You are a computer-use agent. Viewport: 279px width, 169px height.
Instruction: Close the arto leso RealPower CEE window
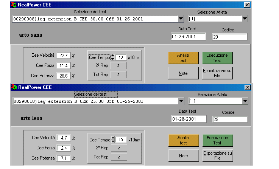point(247,87)
